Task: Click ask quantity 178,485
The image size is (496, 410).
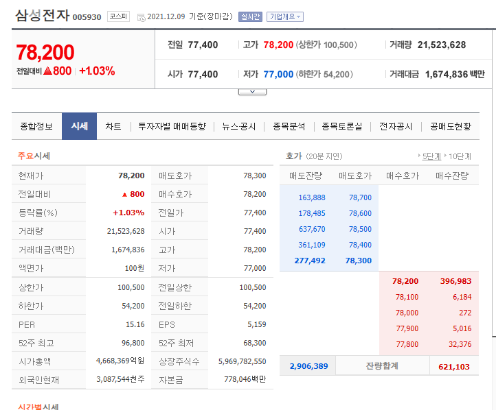Action: (x=312, y=213)
